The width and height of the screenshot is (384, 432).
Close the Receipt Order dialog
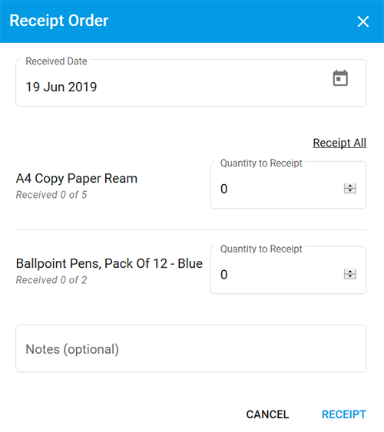(363, 21)
